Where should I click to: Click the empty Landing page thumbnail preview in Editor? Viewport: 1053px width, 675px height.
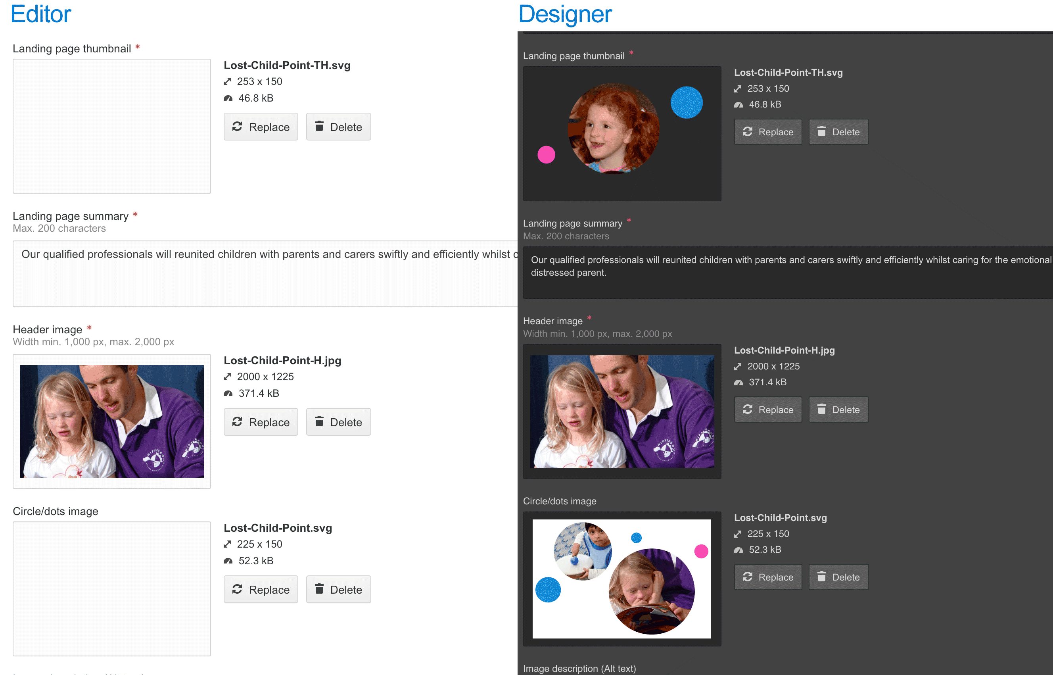pos(112,126)
